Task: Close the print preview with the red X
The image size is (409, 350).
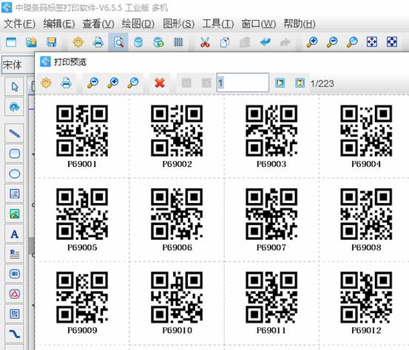Action: pos(159,83)
